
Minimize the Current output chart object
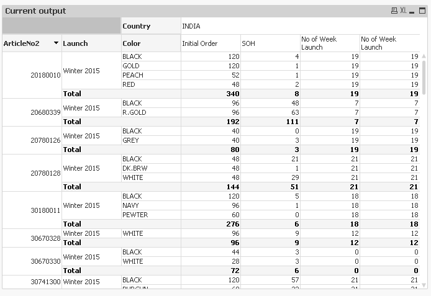[412, 11]
